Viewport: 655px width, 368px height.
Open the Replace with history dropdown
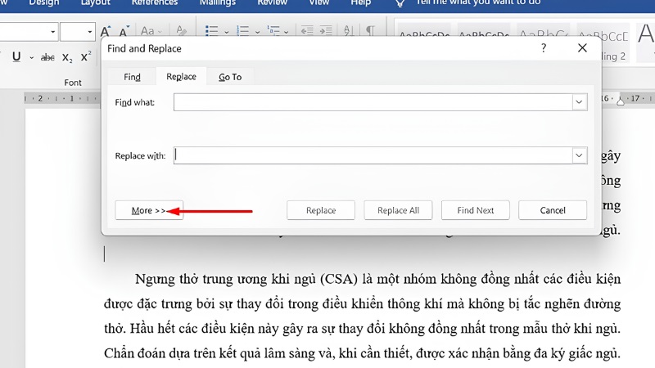[x=579, y=155]
